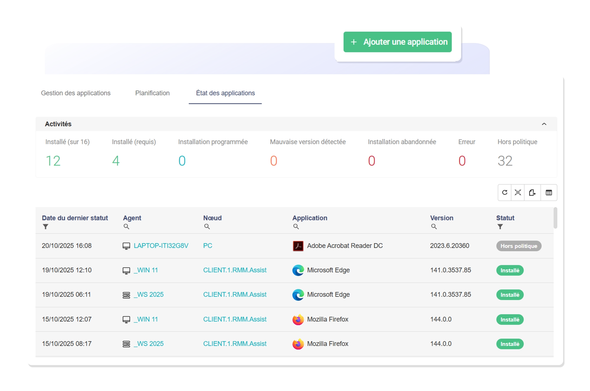Screen dimensions: 590x391
Task: Click the Mozilla Firefox application icon
Action: pyautogui.click(x=298, y=319)
